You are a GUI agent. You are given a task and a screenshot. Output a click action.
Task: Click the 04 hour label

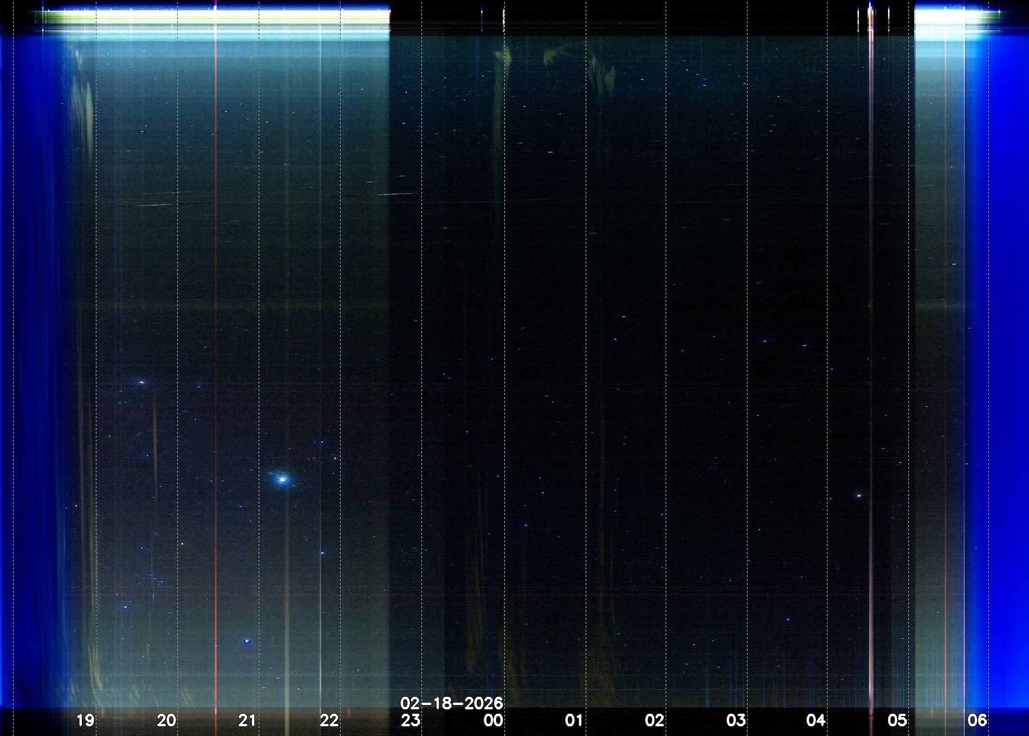coord(816,721)
